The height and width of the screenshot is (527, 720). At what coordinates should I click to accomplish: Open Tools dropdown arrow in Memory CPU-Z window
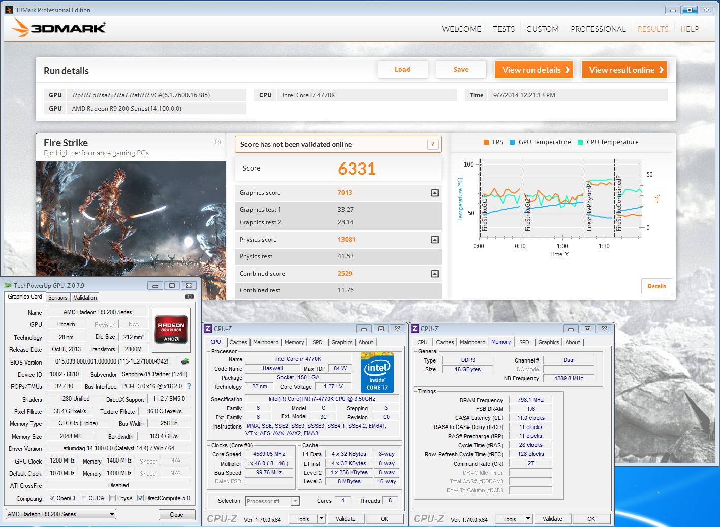click(528, 519)
